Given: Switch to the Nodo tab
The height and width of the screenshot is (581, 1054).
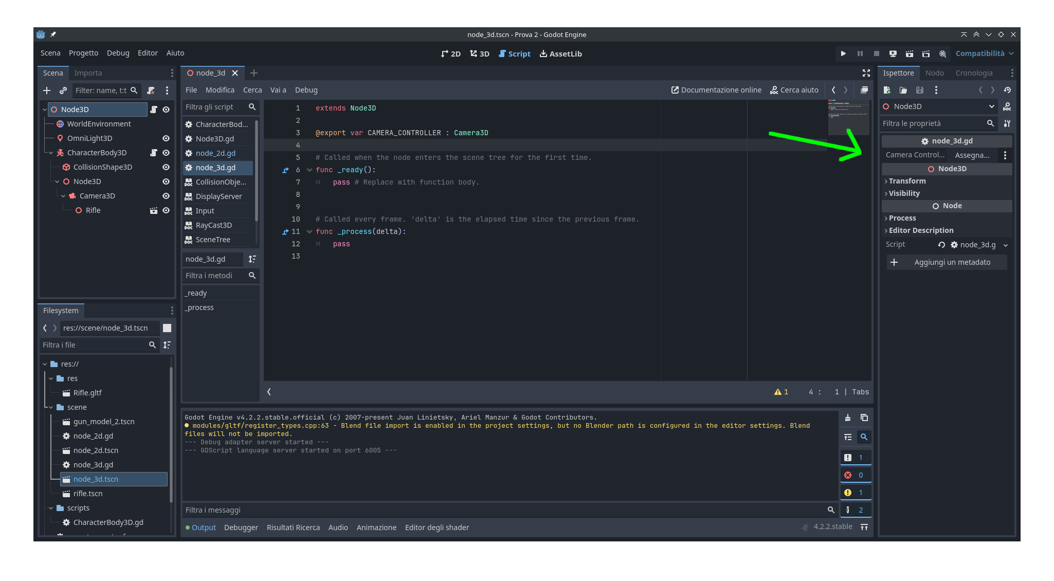Looking at the screenshot, I should [x=934, y=73].
